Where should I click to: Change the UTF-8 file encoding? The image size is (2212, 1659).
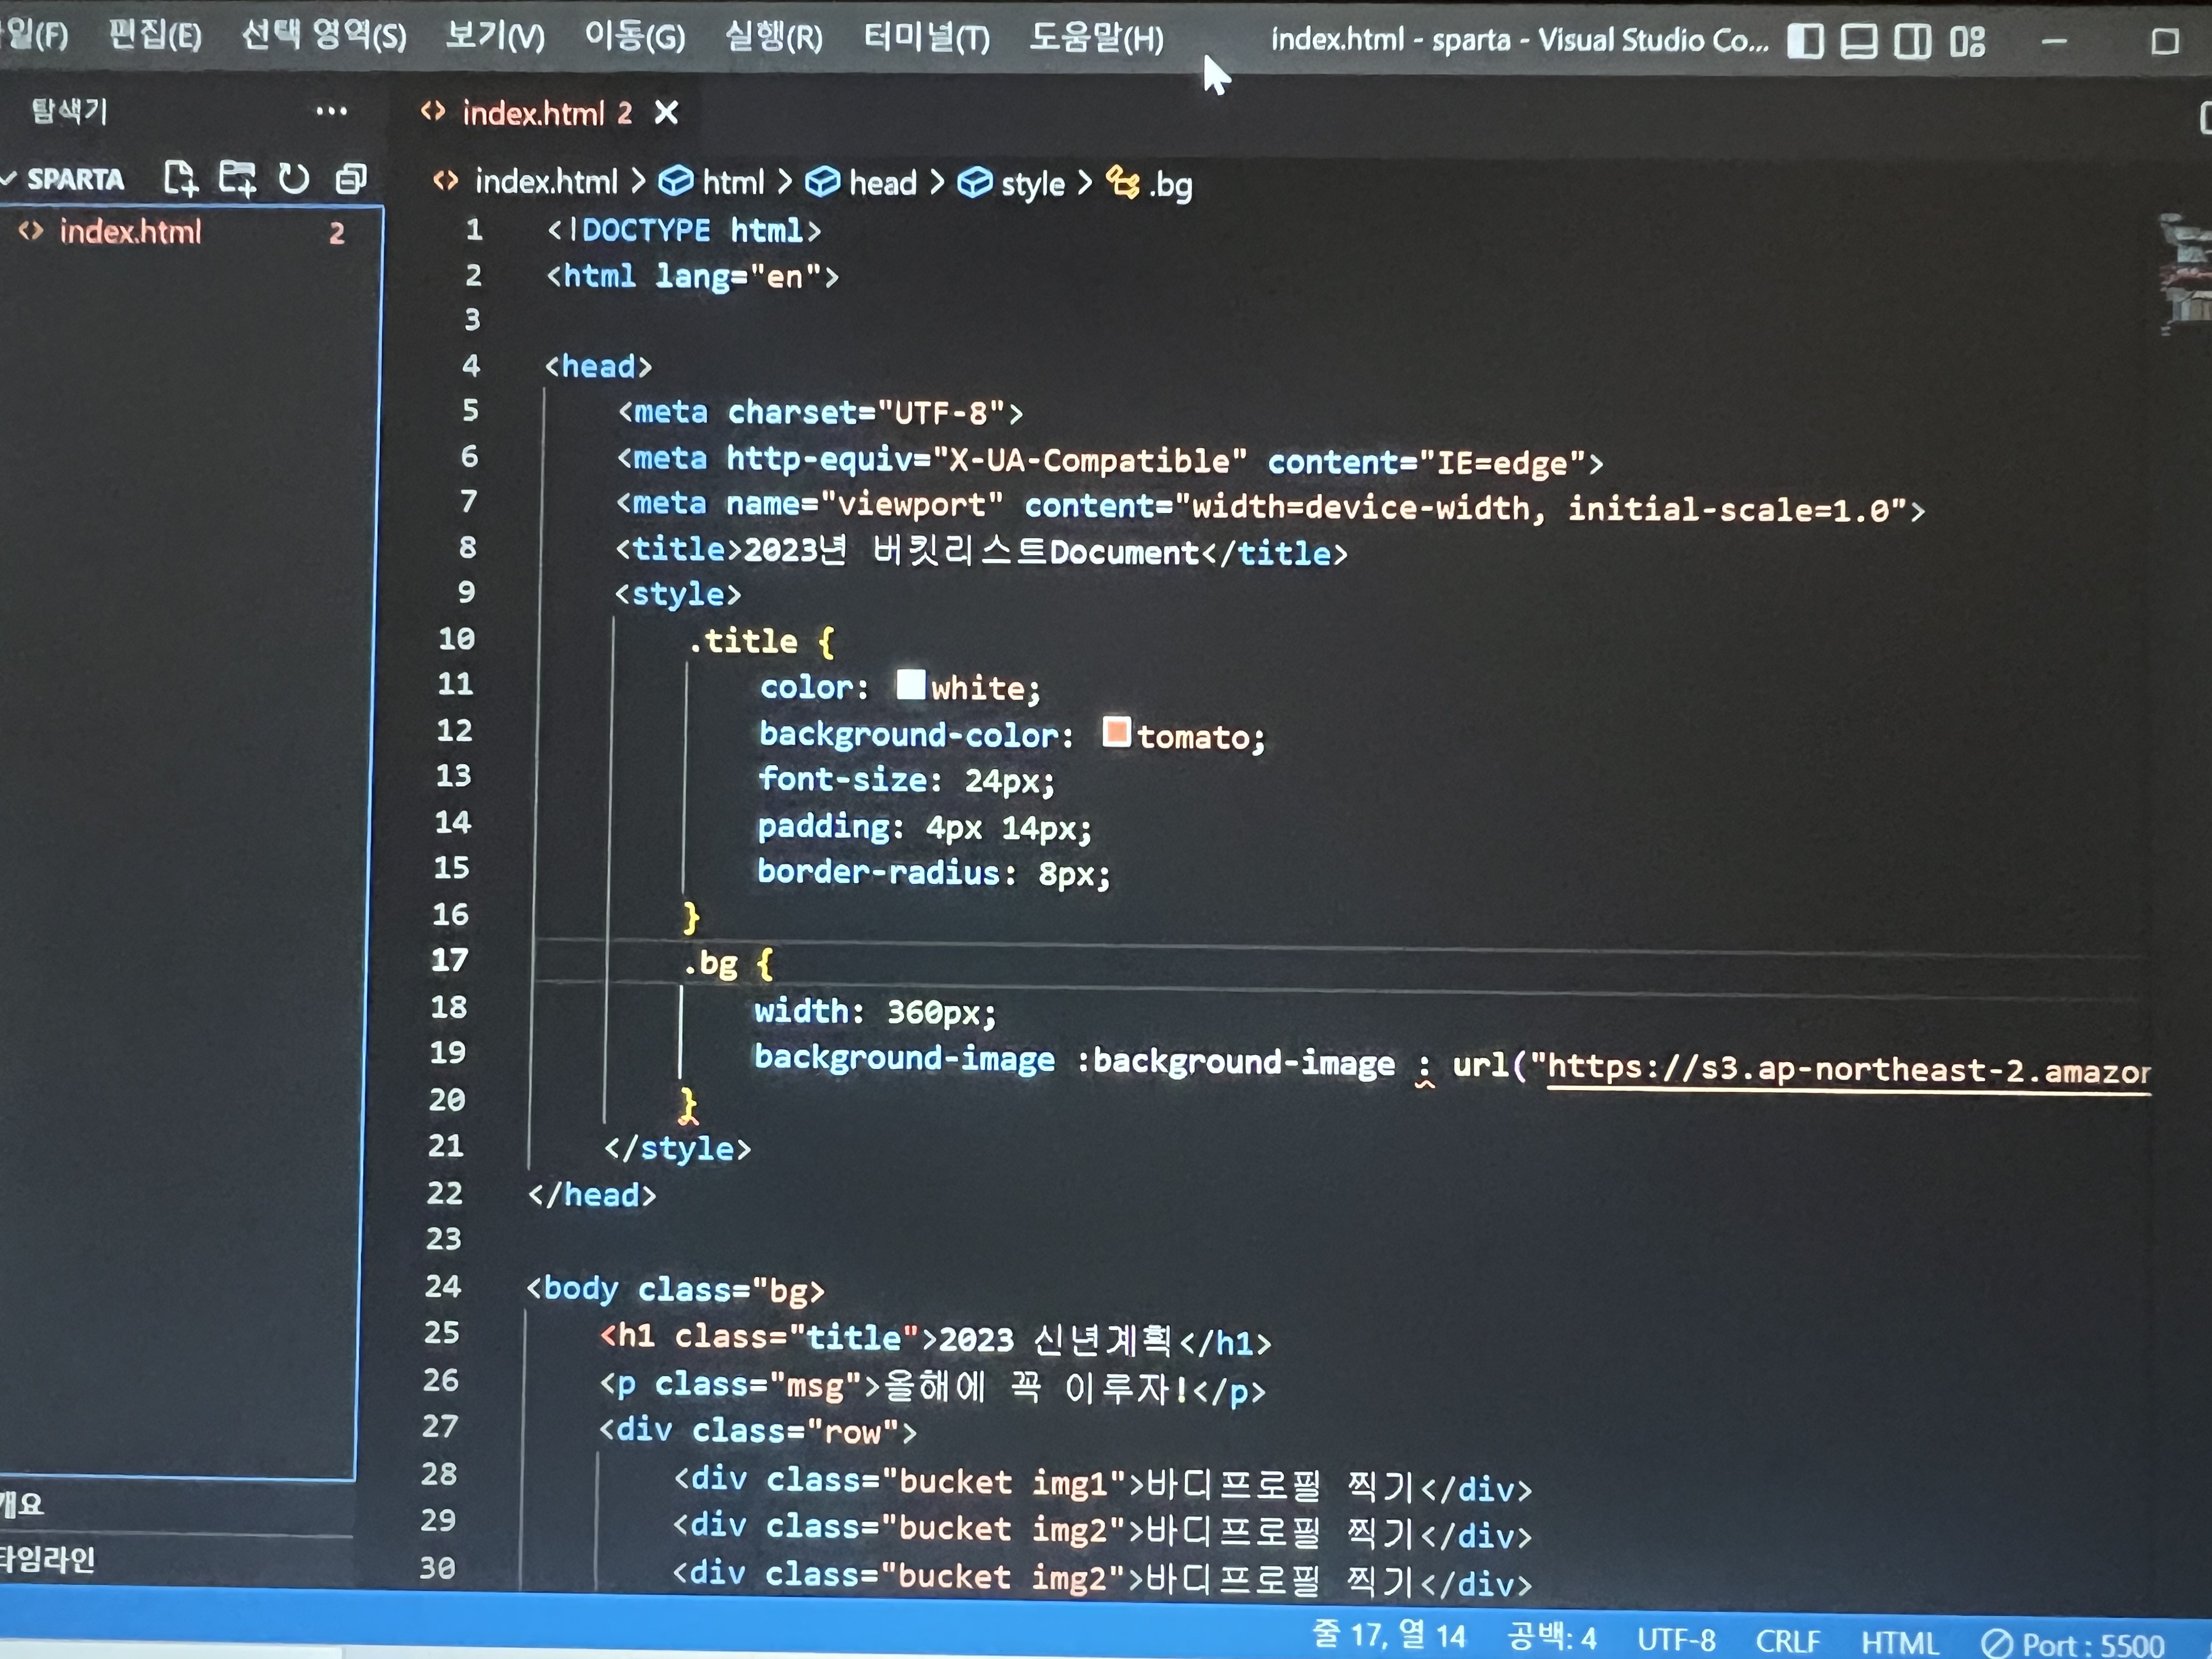[x=1676, y=1640]
